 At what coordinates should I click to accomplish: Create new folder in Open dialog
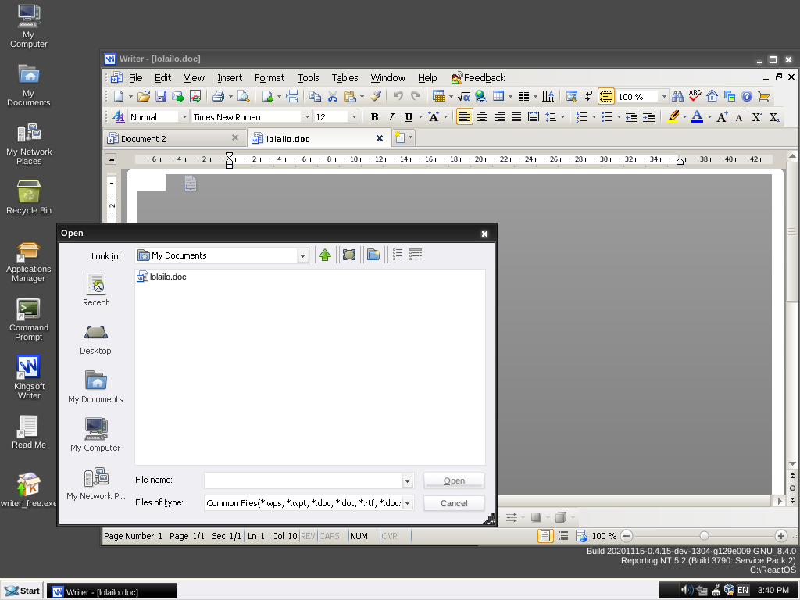pyautogui.click(x=373, y=255)
